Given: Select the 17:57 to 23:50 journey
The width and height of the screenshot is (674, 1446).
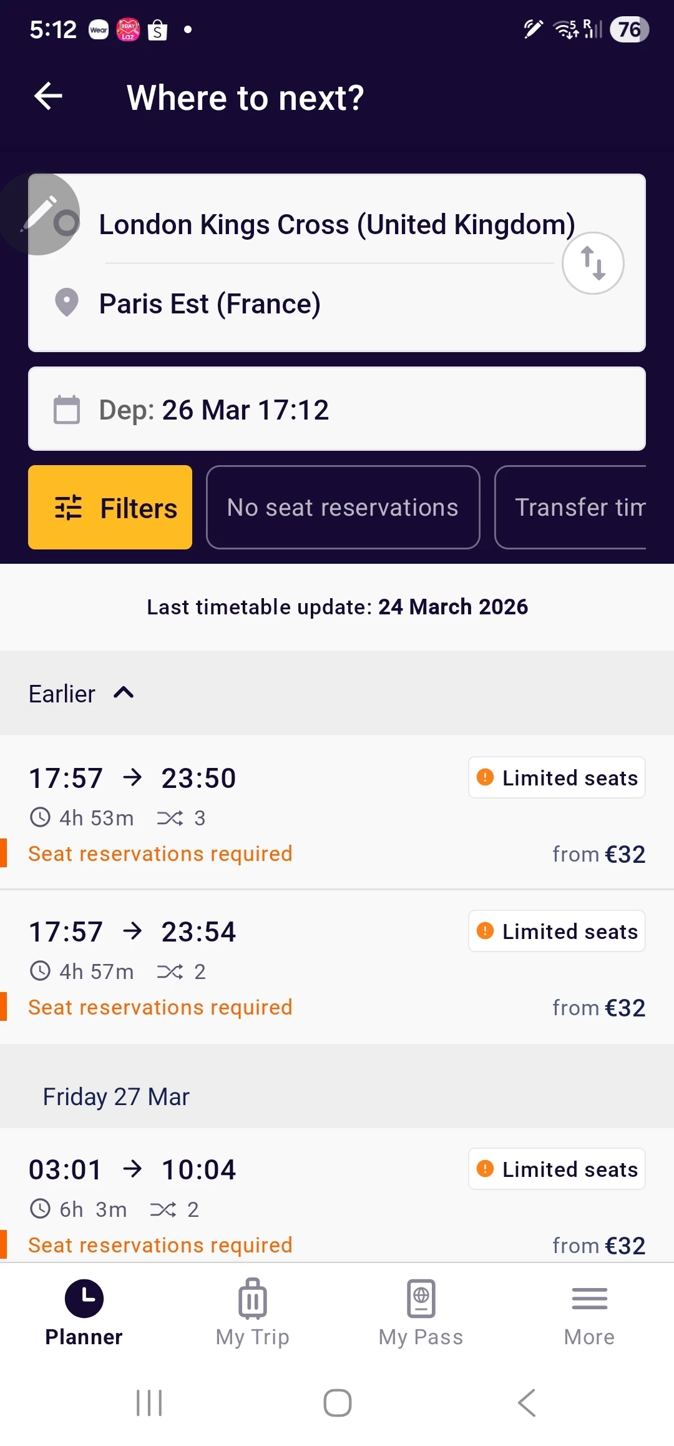Looking at the screenshot, I should tap(250, 812).
